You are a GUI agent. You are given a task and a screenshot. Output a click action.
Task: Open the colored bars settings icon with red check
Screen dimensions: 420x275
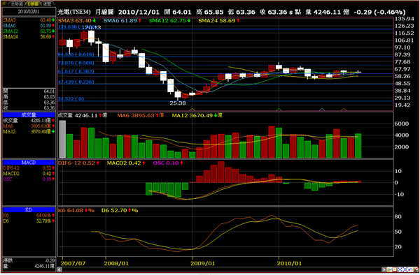pyautogui.click(x=416, y=269)
